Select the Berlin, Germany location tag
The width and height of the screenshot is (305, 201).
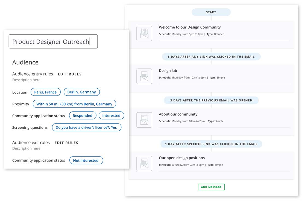81,92
